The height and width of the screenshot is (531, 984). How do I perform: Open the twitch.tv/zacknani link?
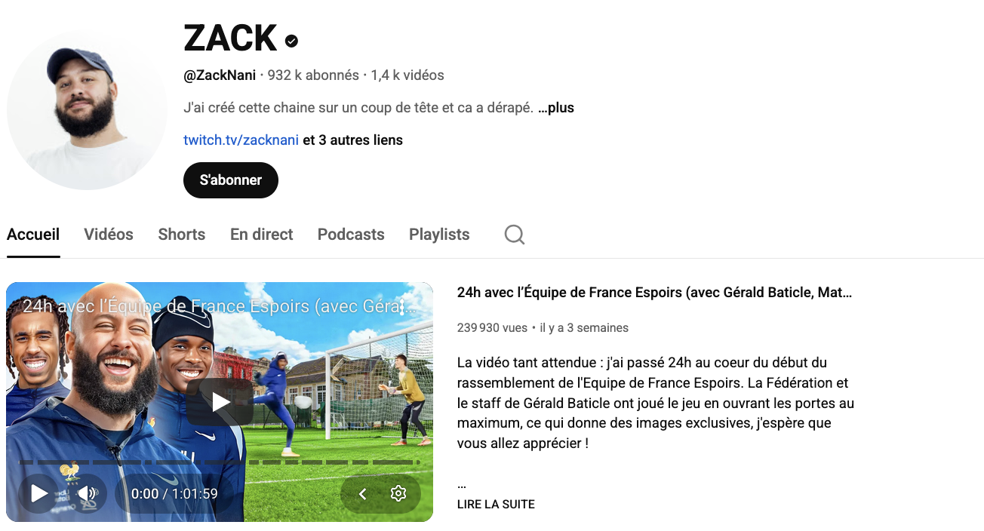tap(241, 140)
